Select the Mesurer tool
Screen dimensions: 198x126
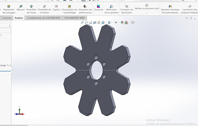pyautogui.click(x=21, y=8)
